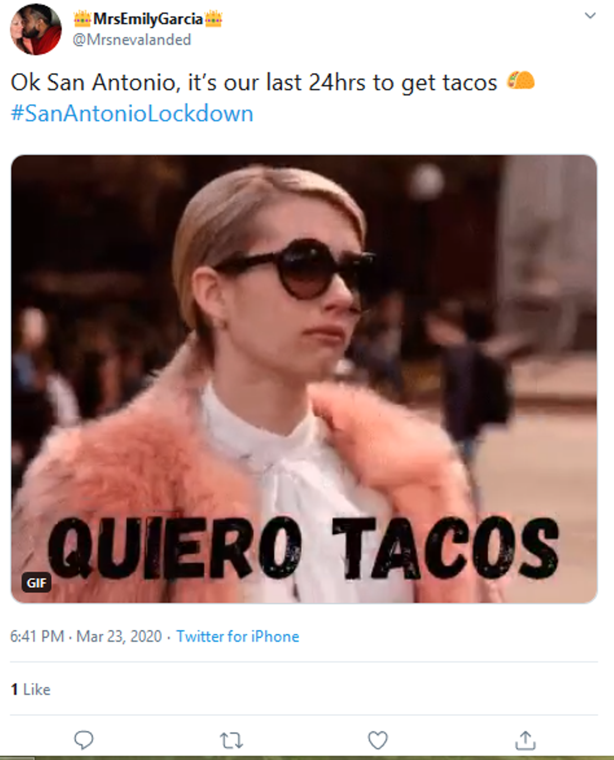
Task: Click the tweet text about last 24hrs
Action: [x=254, y=83]
